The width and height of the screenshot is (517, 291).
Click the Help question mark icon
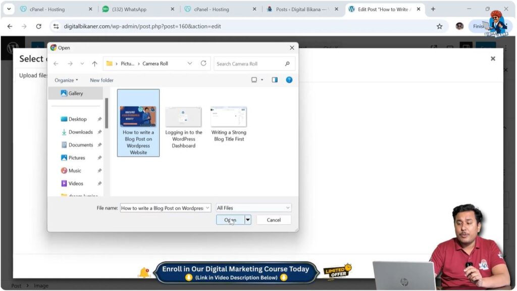click(x=289, y=80)
